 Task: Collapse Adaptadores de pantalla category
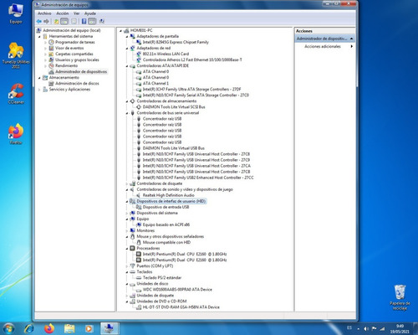tap(127, 37)
